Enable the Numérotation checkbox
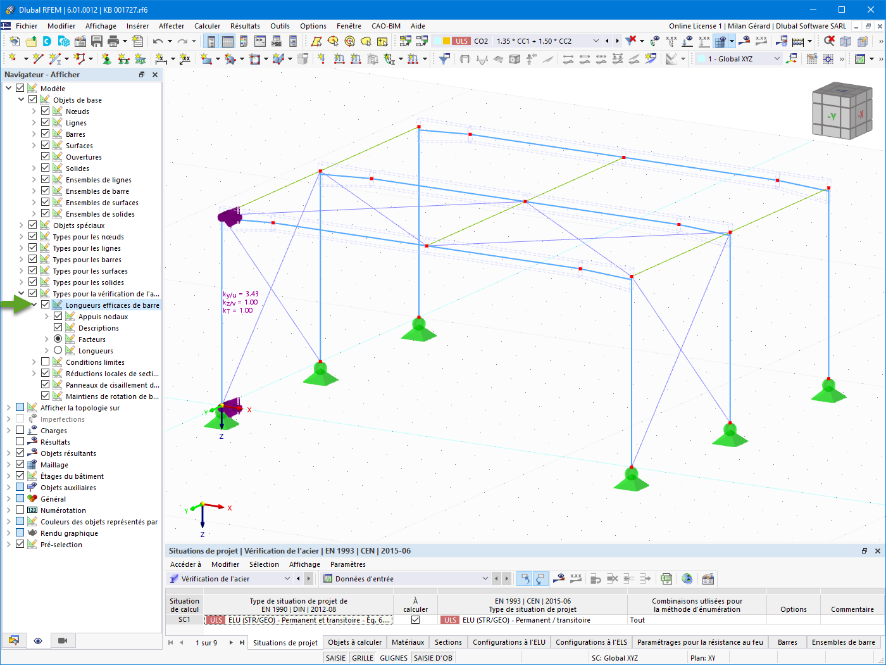The width and height of the screenshot is (886, 665). pos(20,510)
